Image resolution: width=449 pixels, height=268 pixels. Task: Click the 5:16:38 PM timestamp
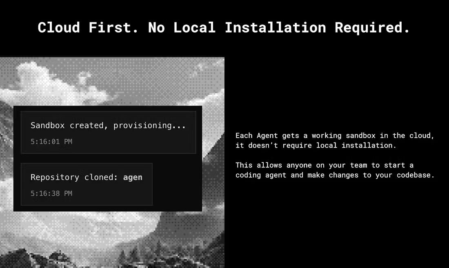51,193
